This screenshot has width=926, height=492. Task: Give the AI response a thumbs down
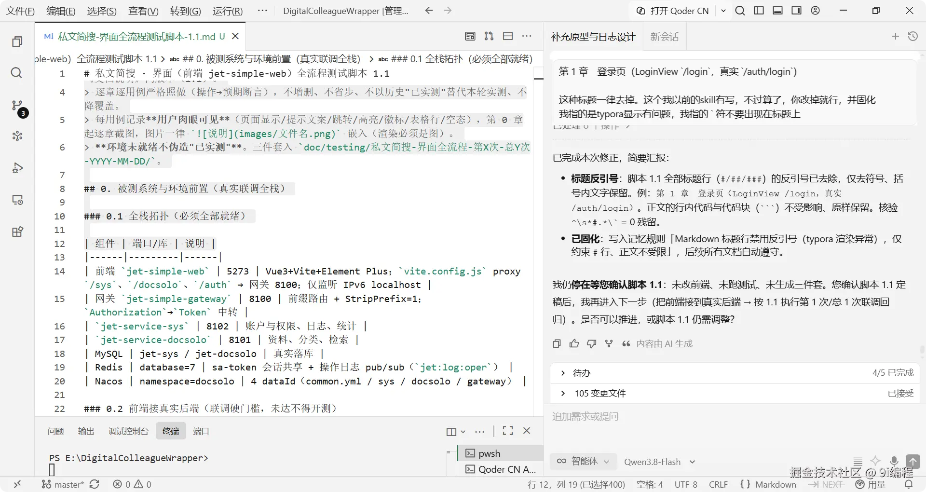click(x=591, y=343)
